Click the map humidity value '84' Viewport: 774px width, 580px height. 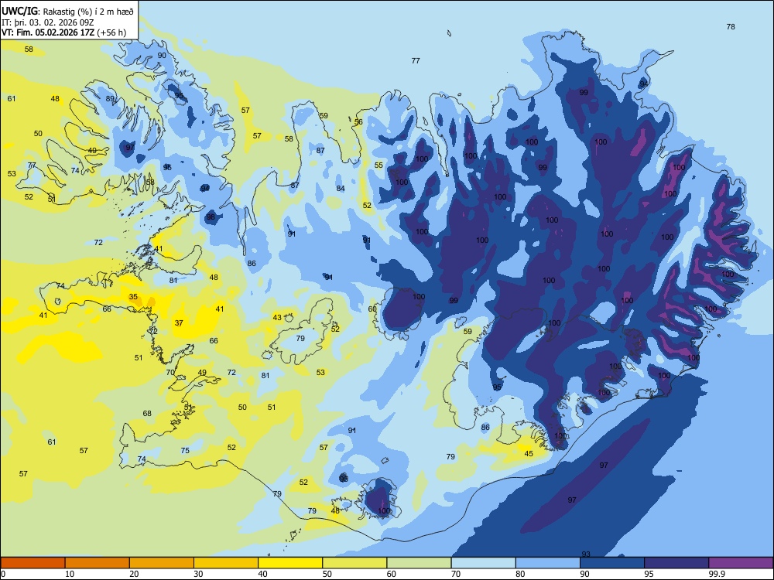click(341, 189)
